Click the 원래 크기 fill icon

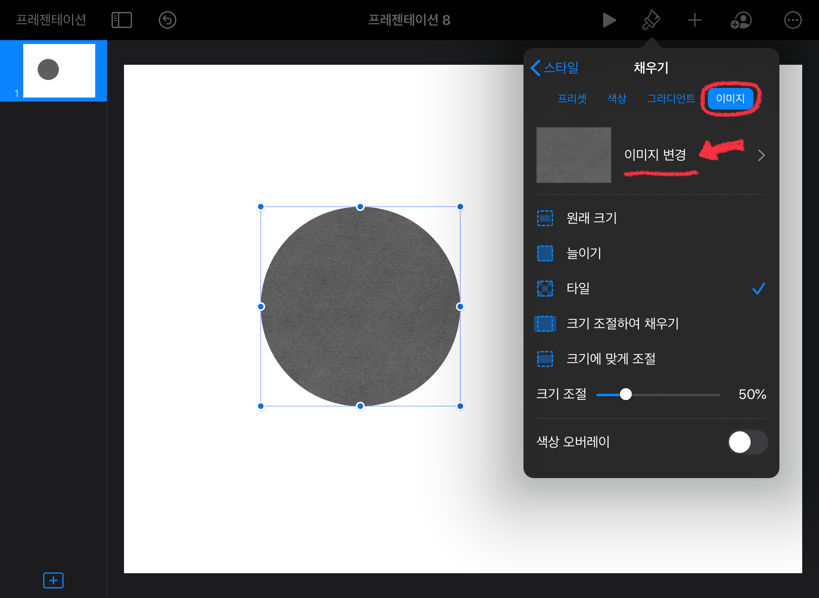coord(545,218)
